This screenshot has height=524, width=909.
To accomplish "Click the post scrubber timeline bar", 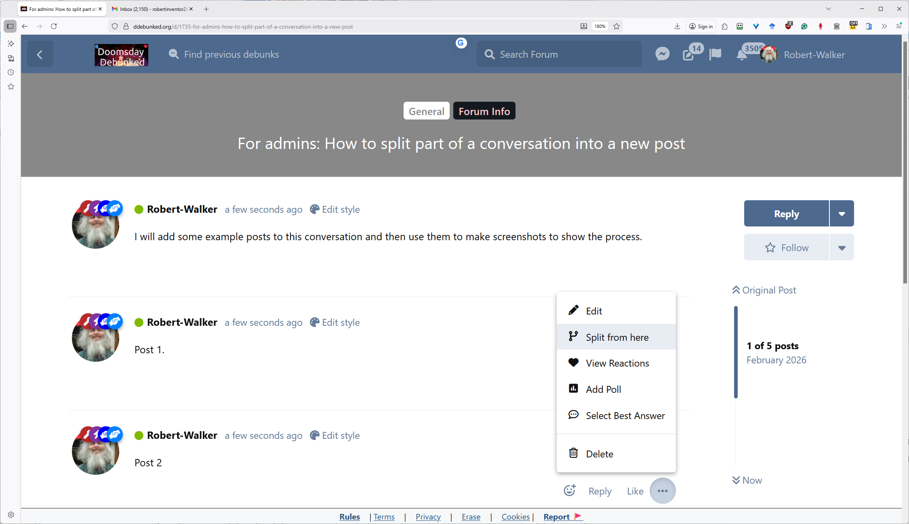I will pos(736,352).
